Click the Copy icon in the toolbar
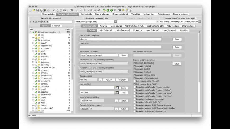 (57, 10)
